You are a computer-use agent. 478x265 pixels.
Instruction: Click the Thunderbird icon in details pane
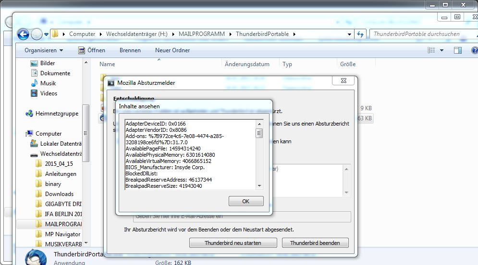click(36, 257)
